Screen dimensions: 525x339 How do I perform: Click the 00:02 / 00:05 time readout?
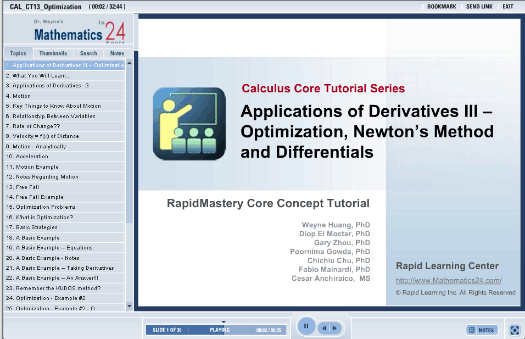(269, 330)
